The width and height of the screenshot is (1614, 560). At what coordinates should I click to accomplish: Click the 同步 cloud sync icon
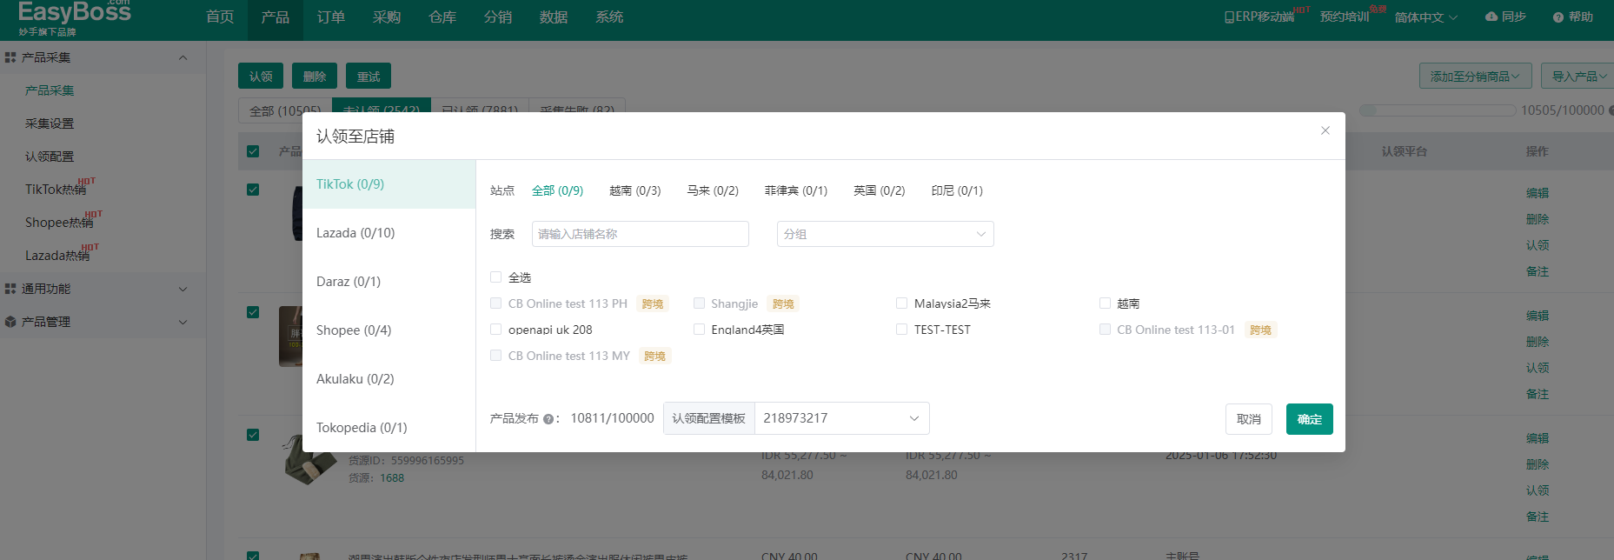click(x=1491, y=17)
